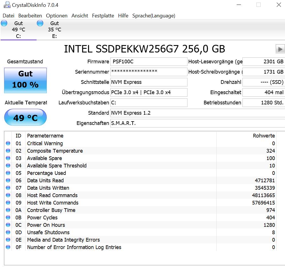This screenshot has width=285, height=267.
Task: Open the Bearbeiten menu
Action: (x=30, y=16)
